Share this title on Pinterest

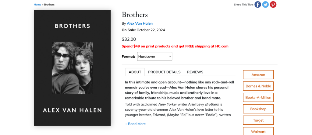coord(273,5)
